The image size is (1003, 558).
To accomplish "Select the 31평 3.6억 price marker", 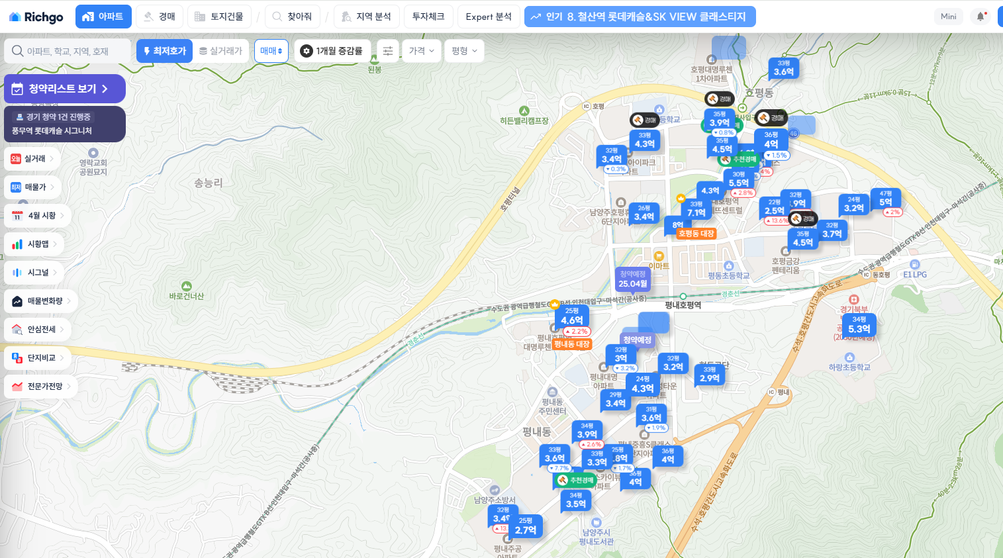I will click(x=651, y=414).
